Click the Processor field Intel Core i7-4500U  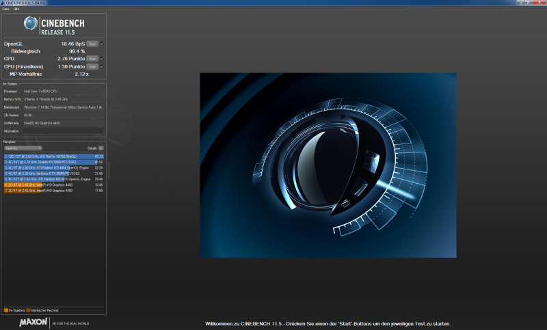click(x=63, y=92)
